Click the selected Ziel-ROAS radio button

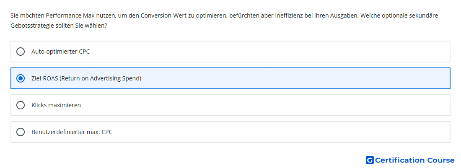[21, 78]
